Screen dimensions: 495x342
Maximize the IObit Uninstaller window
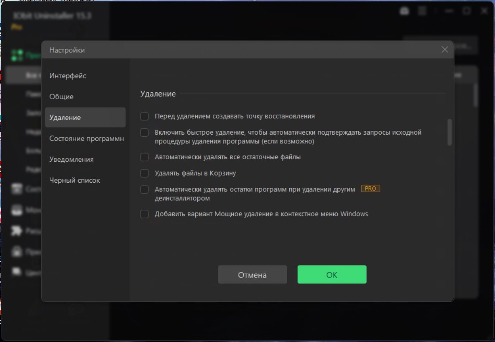(x=466, y=11)
